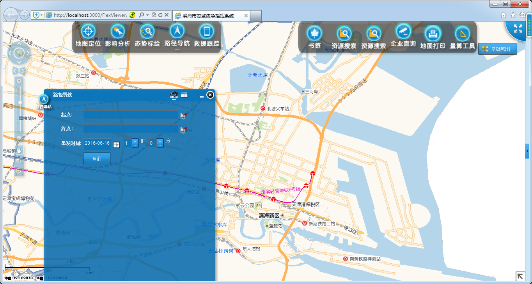Click the hour number field showing 1
The width and height of the screenshot is (532, 284).
coord(128,143)
